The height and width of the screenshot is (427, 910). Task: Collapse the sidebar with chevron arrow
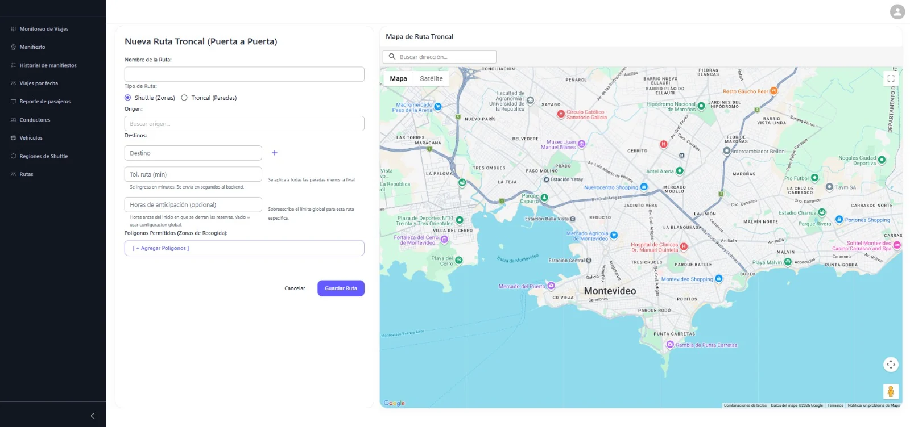(93, 416)
